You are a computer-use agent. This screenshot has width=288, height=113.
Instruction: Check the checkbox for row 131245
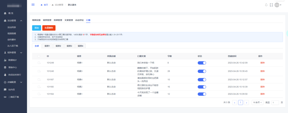click(x=39, y=71)
